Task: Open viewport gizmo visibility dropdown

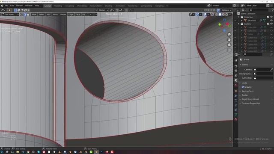Action: [x=200, y=15]
